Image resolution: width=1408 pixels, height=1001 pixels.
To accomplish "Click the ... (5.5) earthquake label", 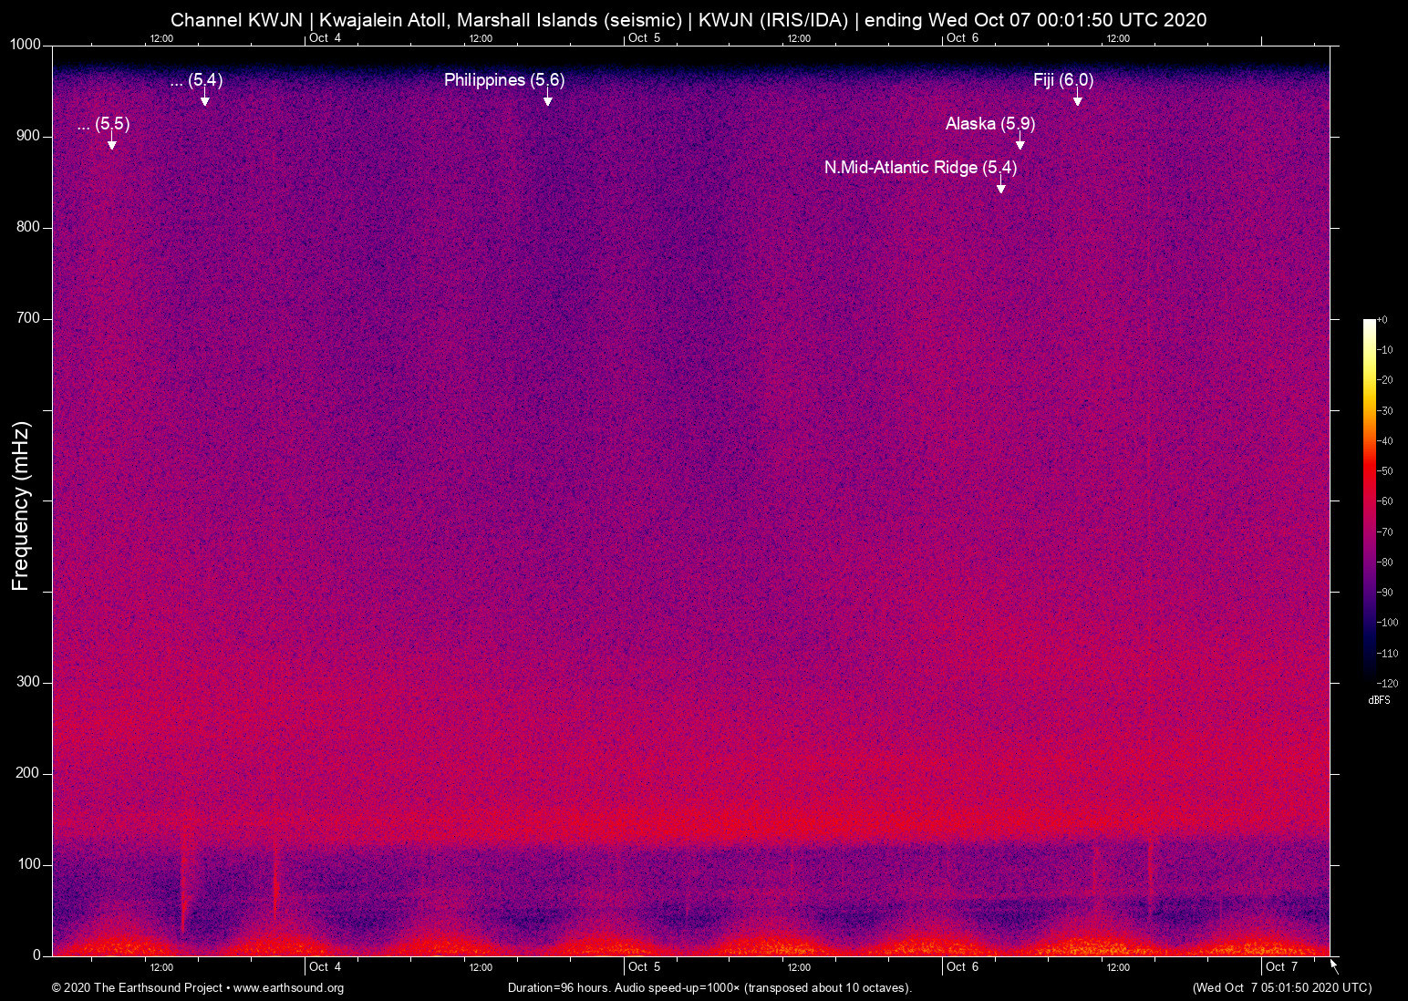I will pyautogui.click(x=103, y=125).
